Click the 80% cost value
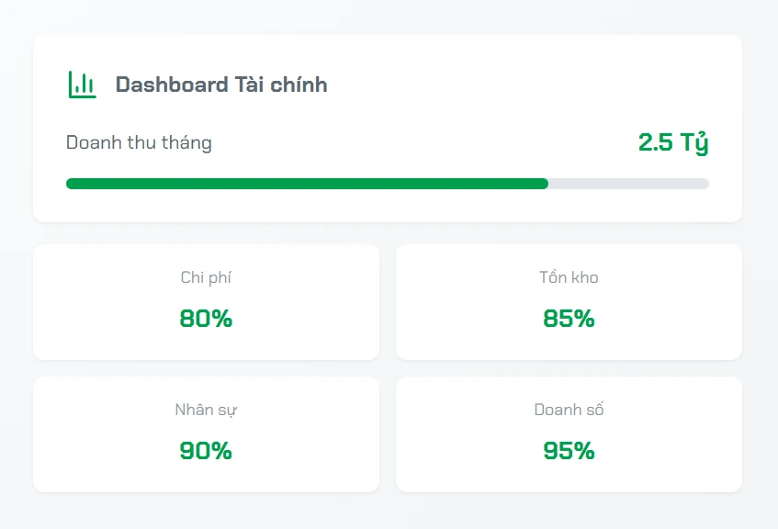Image resolution: width=778 pixels, height=529 pixels. [x=206, y=319]
